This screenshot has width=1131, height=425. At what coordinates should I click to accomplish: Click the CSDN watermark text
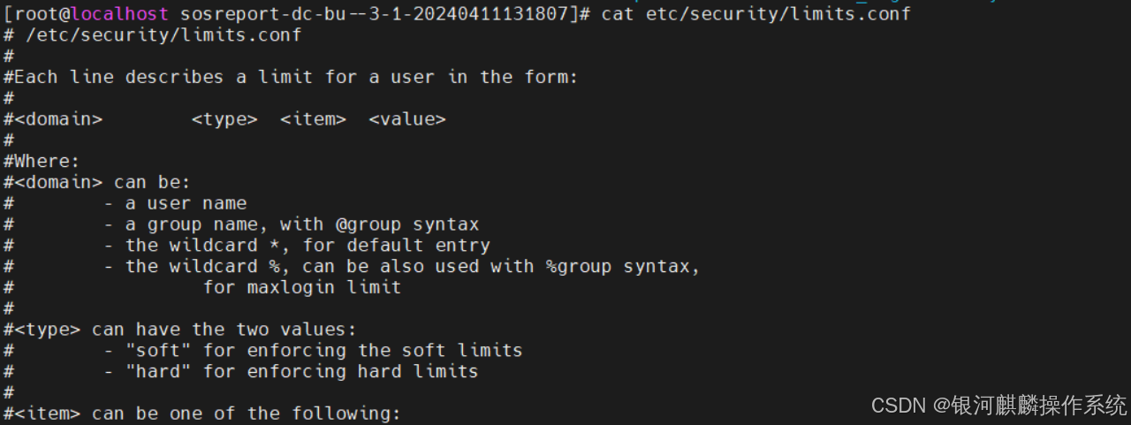click(x=998, y=406)
